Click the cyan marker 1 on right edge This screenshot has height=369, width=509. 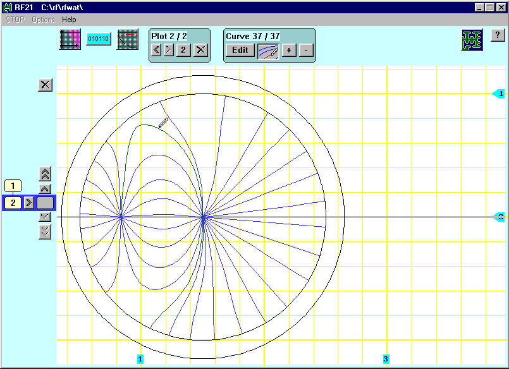coord(499,94)
